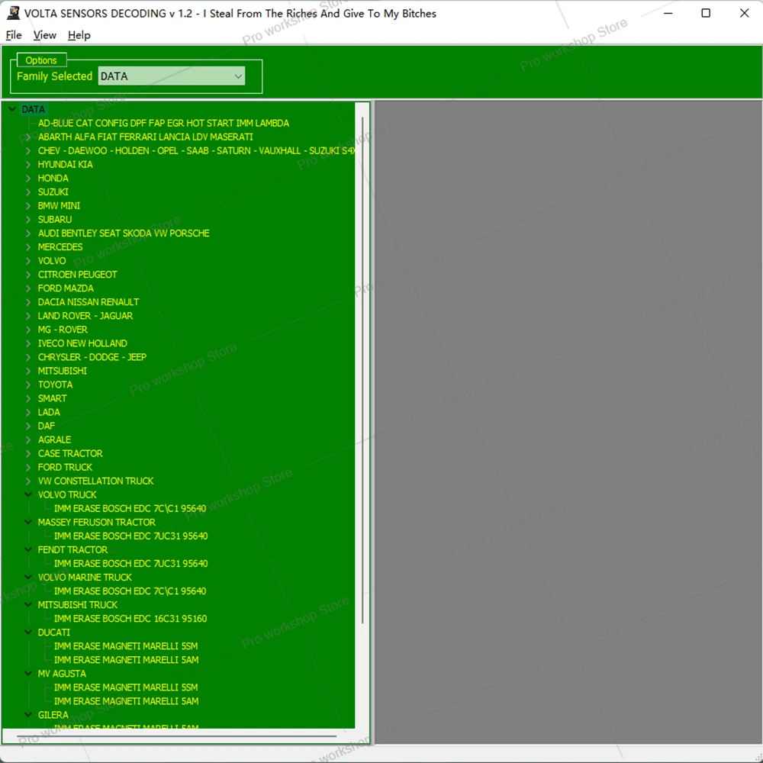Collapse the VOLVO TRUCK node
The height and width of the screenshot is (763, 763).
tap(28, 494)
